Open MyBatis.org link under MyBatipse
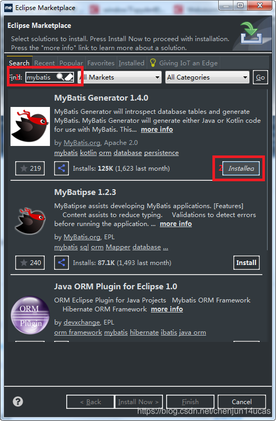 coord(81,237)
